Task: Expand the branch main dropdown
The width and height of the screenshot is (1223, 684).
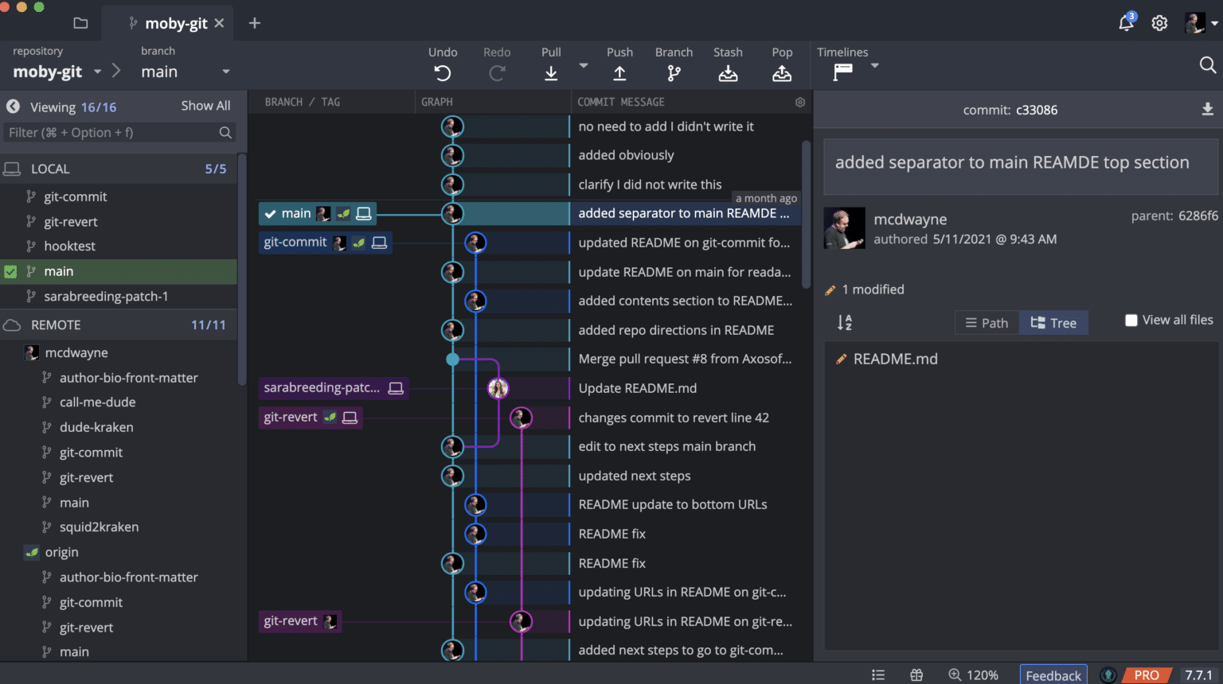Action: [x=225, y=72]
